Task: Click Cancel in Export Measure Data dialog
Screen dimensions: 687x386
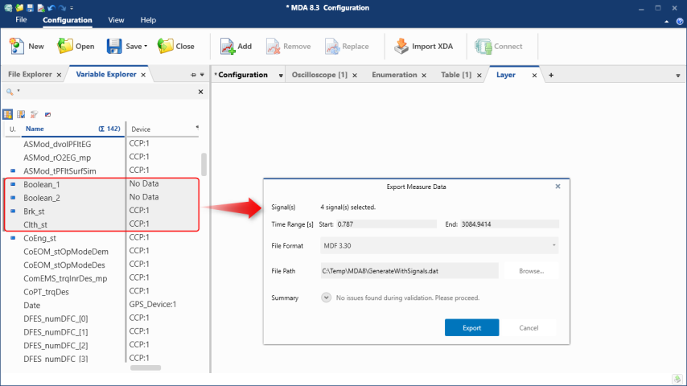Action: (529, 327)
